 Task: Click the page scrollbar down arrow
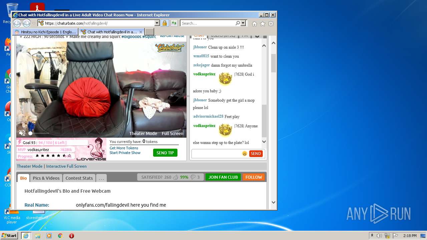pyautogui.click(x=274, y=202)
